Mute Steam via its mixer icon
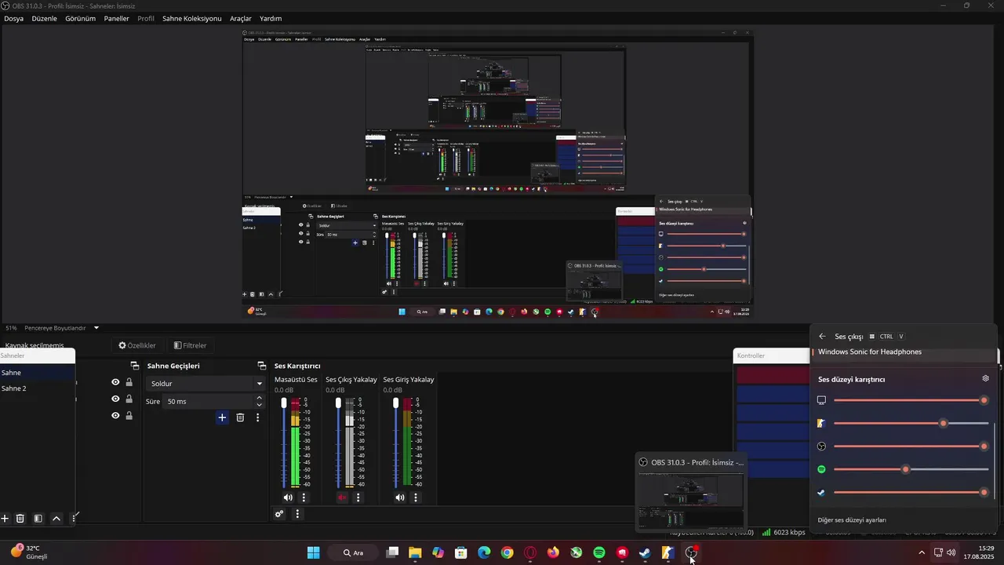This screenshot has height=565, width=1004. 821,492
